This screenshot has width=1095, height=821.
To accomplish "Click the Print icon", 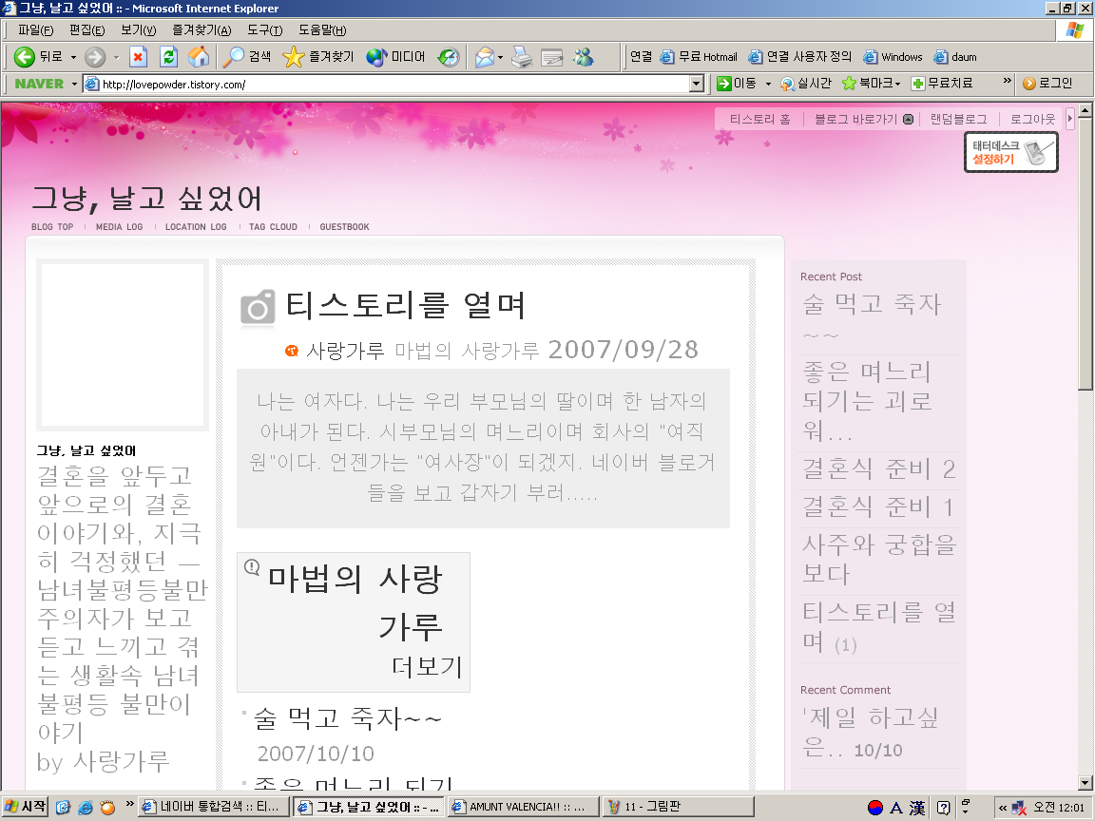I will [521, 57].
